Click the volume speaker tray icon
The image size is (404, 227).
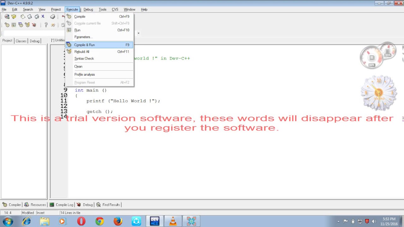(374, 221)
